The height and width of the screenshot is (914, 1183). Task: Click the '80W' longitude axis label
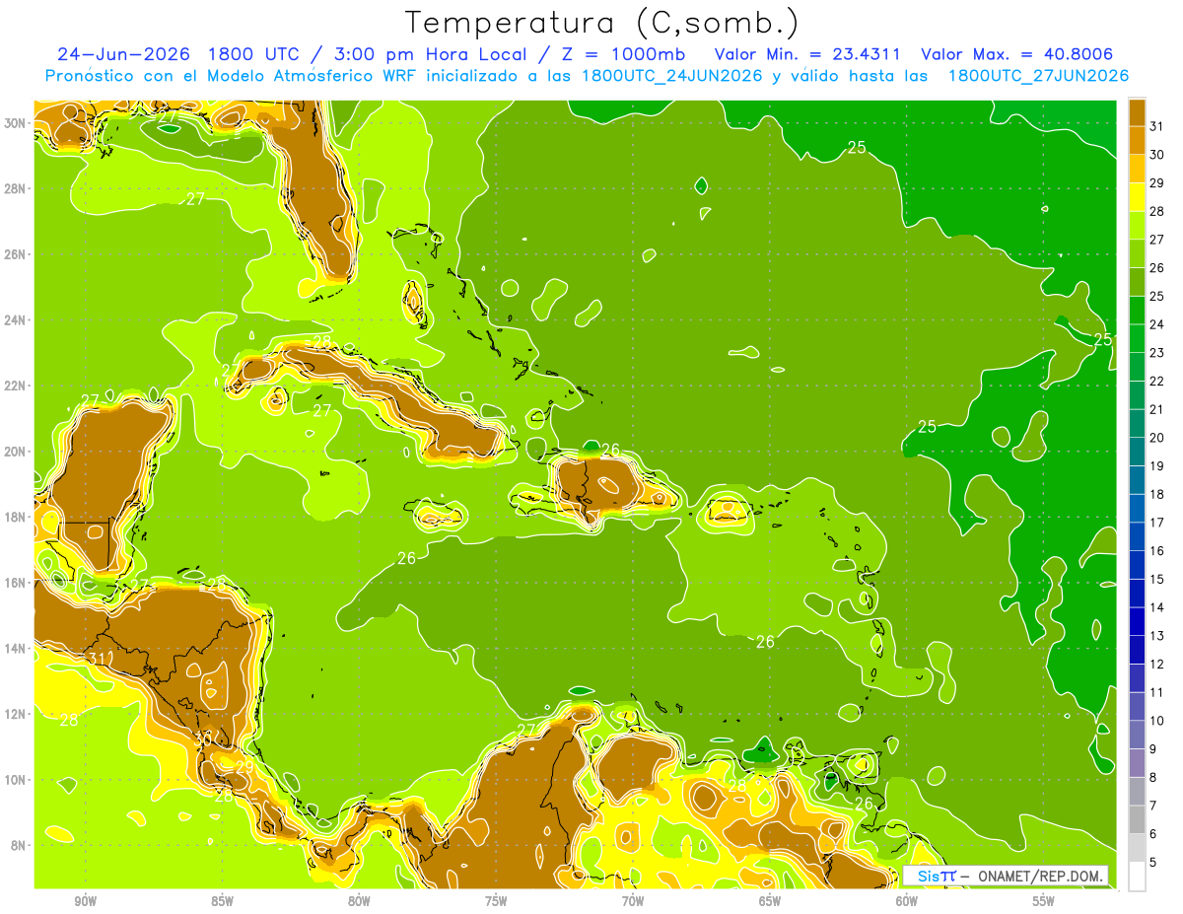359,901
